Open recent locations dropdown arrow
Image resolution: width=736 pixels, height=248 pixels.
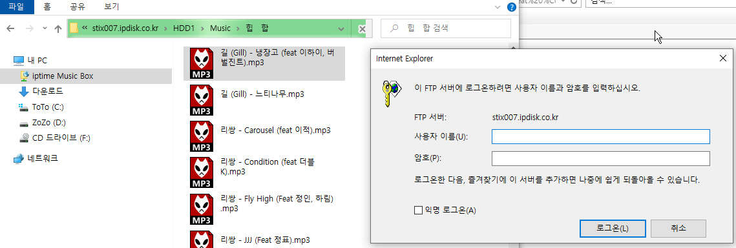45,28
